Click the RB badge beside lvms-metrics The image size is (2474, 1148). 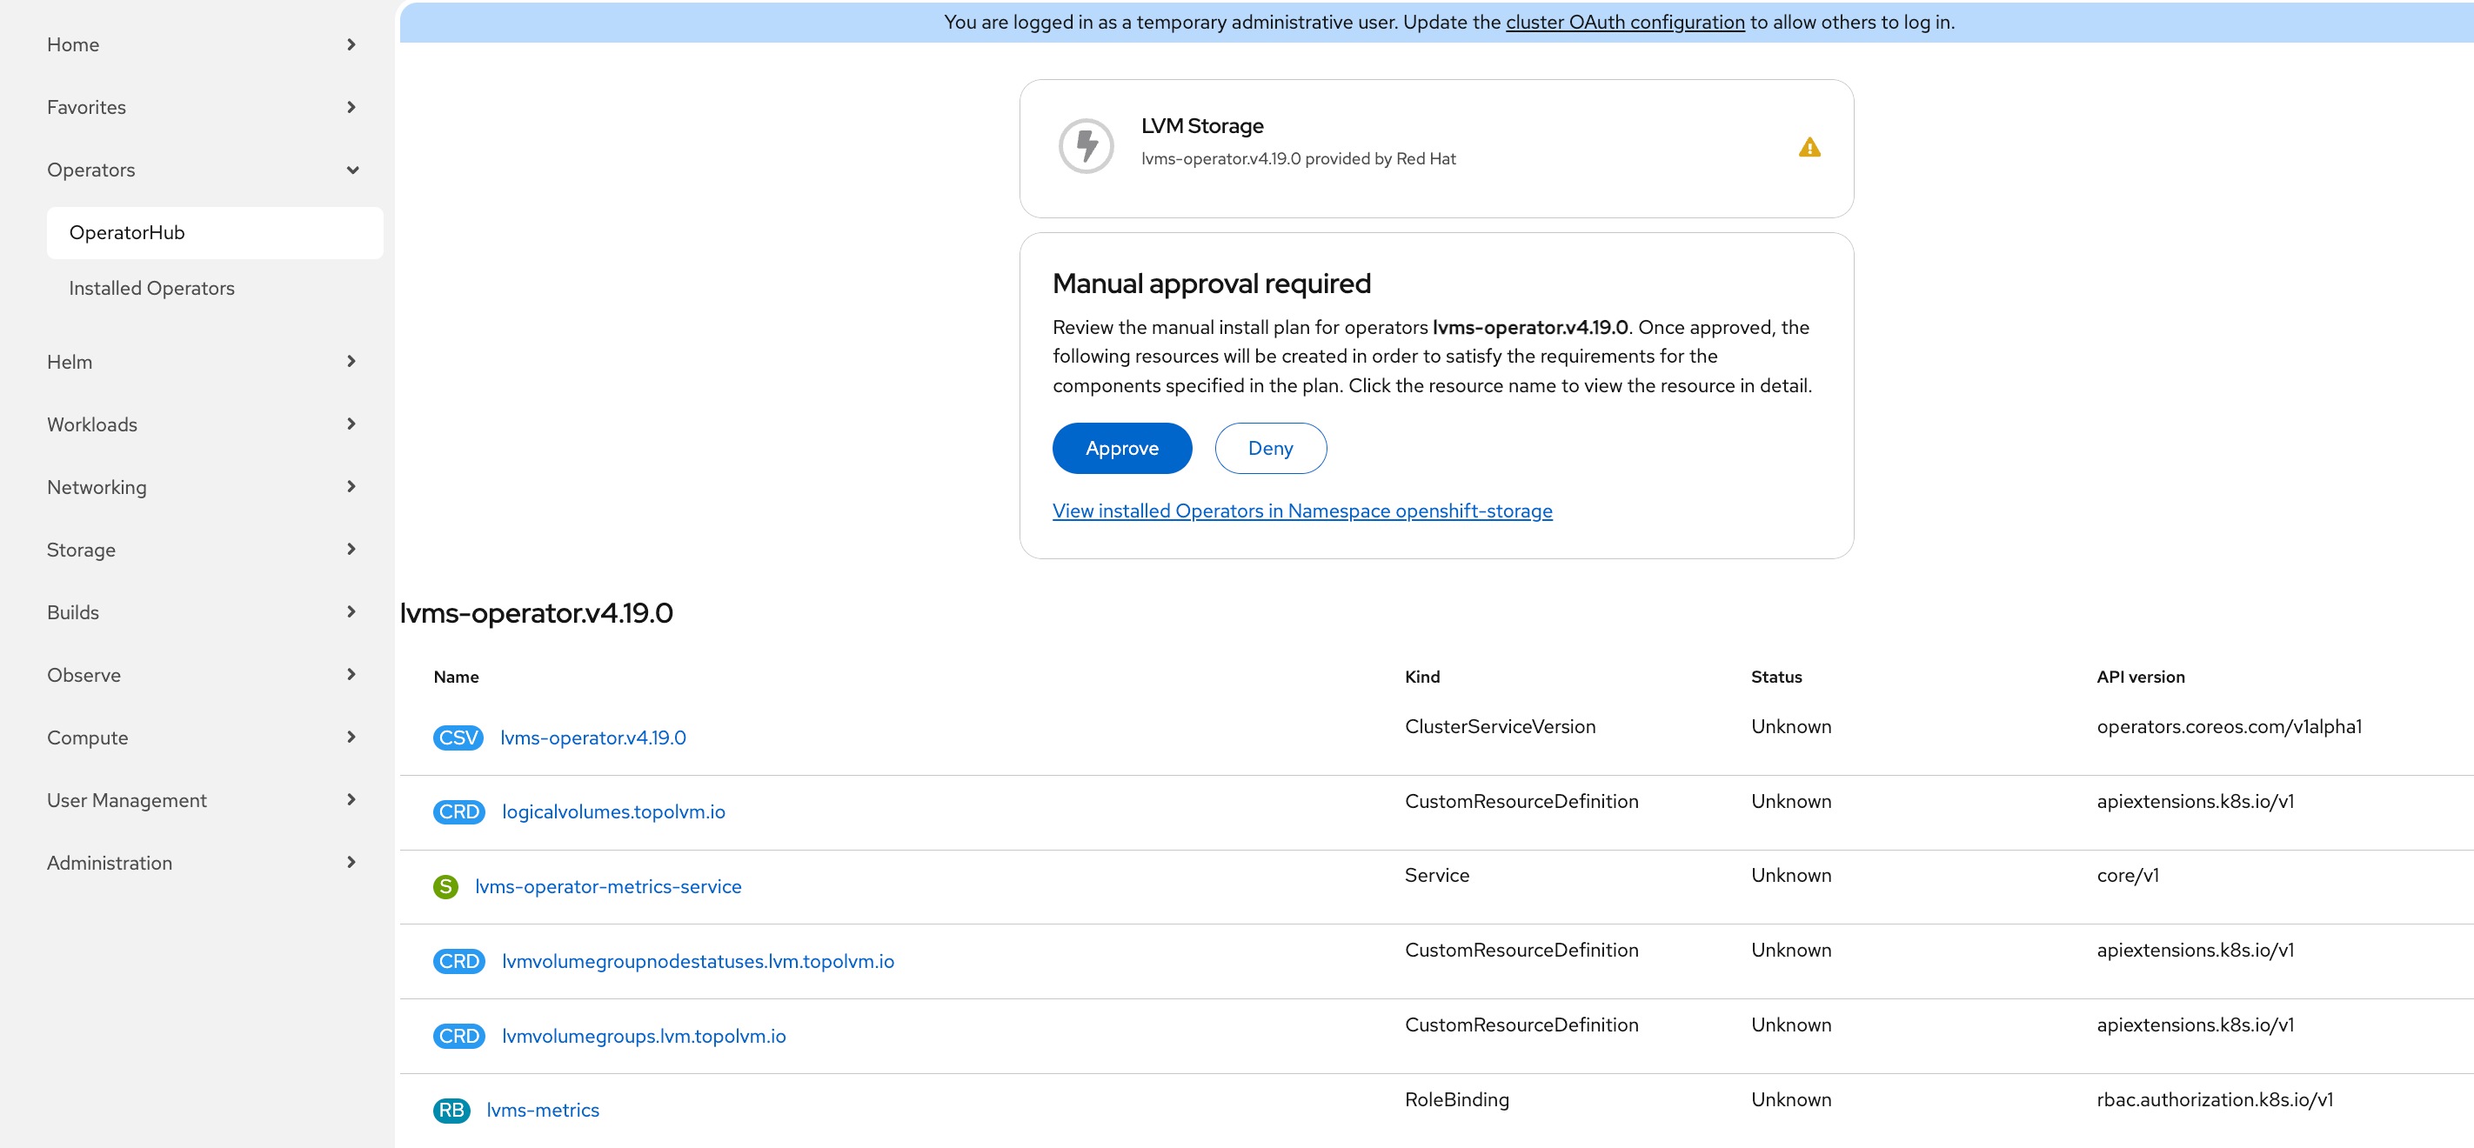(x=451, y=1110)
